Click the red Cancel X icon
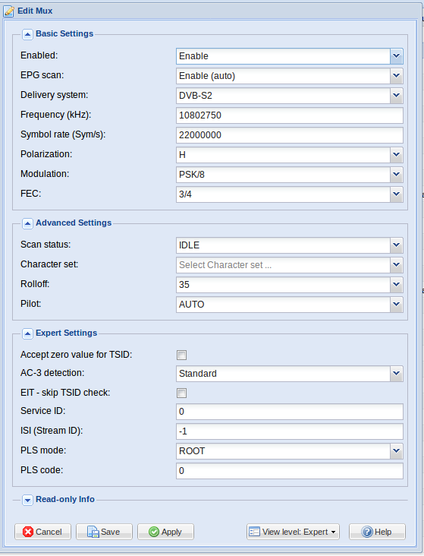 click(28, 532)
